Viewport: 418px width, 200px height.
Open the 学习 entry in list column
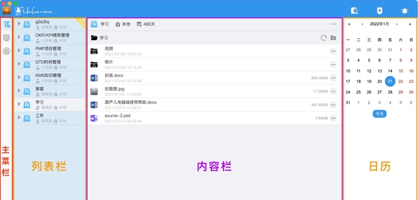tap(50, 105)
